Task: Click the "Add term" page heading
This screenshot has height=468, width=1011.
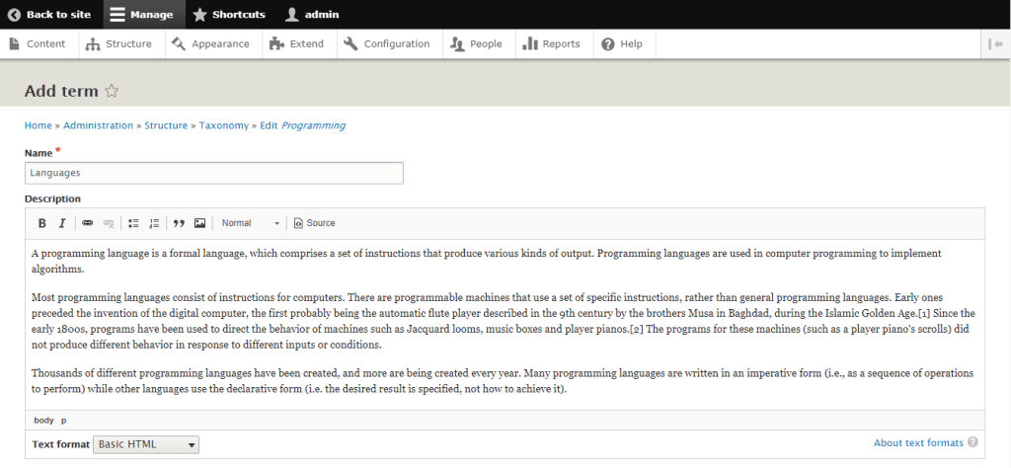Action: point(61,91)
